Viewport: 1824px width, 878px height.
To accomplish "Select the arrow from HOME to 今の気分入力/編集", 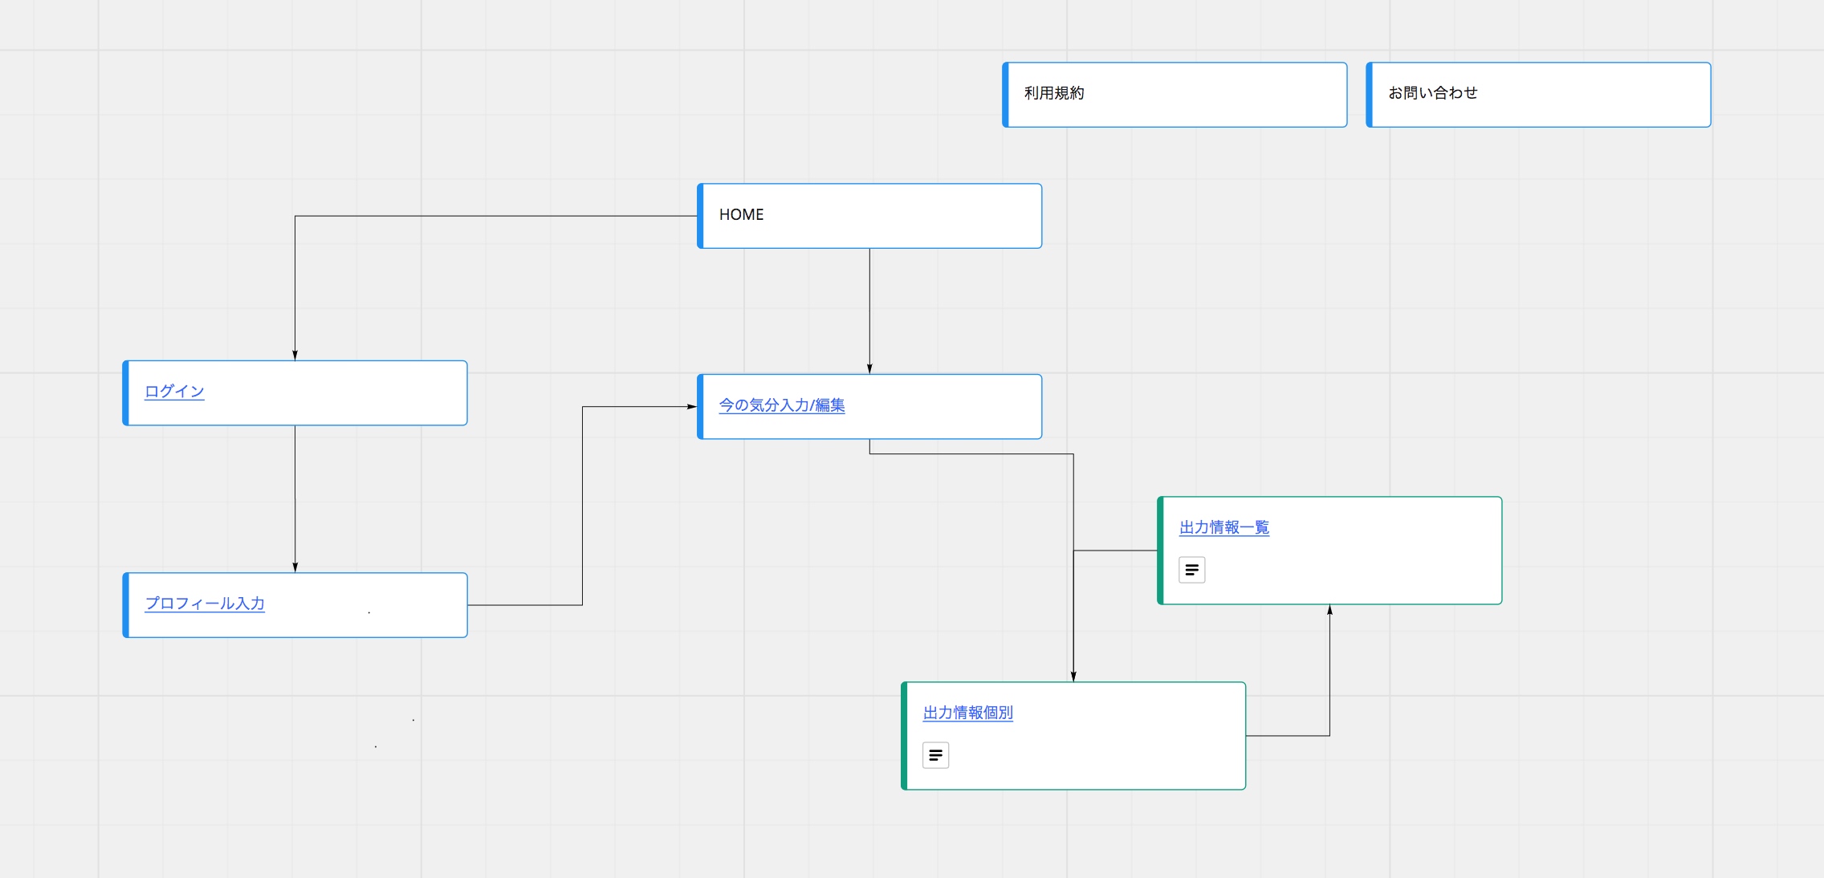I will [x=869, y=311].
